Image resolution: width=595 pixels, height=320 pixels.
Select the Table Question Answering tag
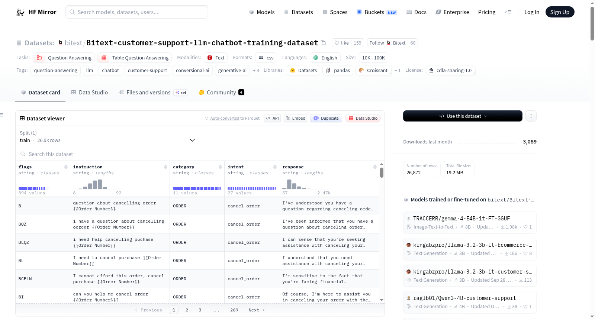pyautogui.click(x=135, y=58)
